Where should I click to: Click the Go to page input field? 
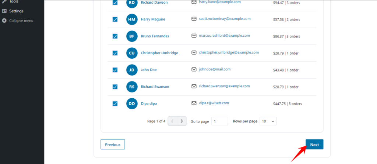coord(219,121)
